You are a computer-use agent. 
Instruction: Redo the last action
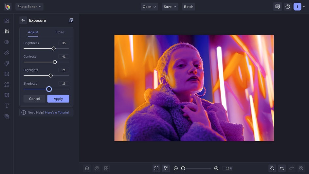292,168
